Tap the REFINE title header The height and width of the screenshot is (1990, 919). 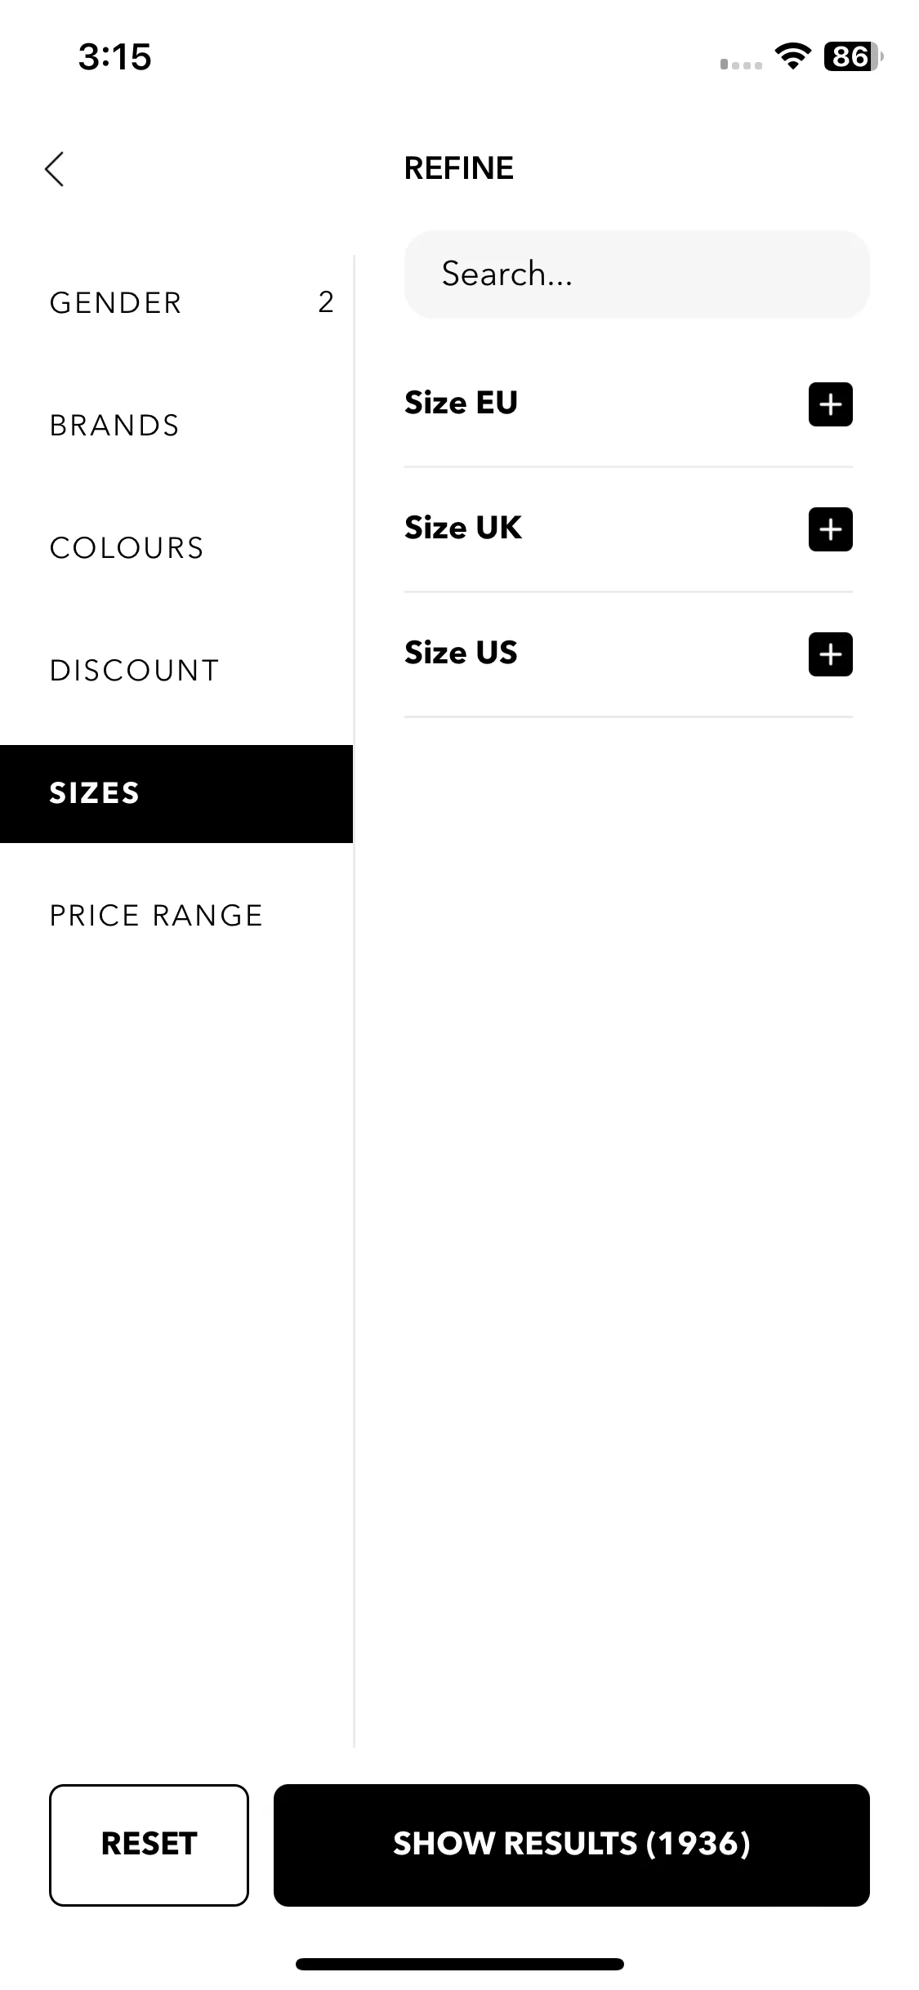pyautogui.click(x=459, y=168)
